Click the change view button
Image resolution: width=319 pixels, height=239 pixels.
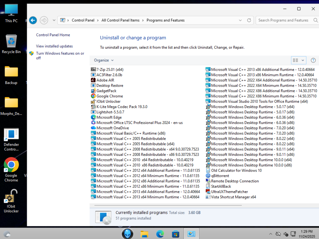click(x=295, y=60)
